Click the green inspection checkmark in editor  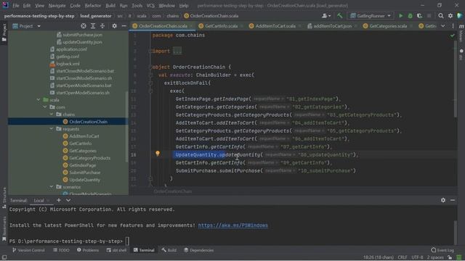pyautogui.click(x=452, y=36)
